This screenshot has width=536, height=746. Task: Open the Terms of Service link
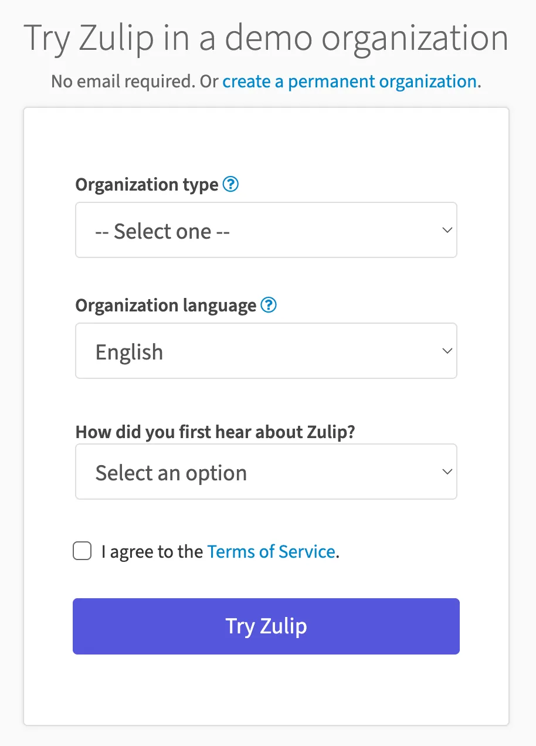[x=271, y=552]
